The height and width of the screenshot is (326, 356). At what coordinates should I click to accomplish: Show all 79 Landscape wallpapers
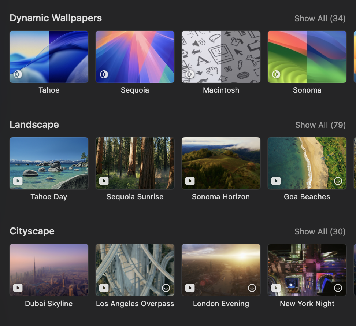[x=320, y=125]
